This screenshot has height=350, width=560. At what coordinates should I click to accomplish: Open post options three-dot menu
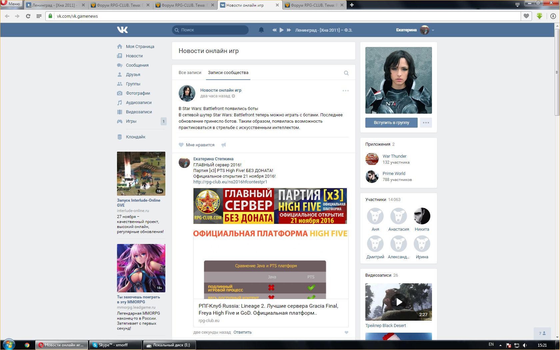(346, 91)
